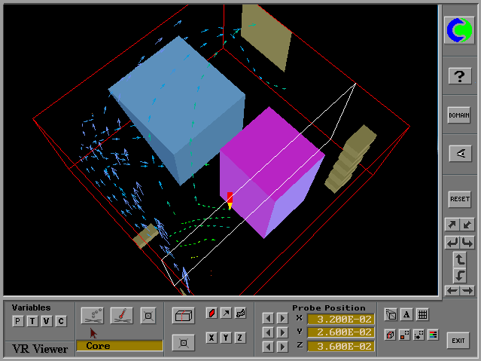Open help with the question mark button

pos(459,75)
